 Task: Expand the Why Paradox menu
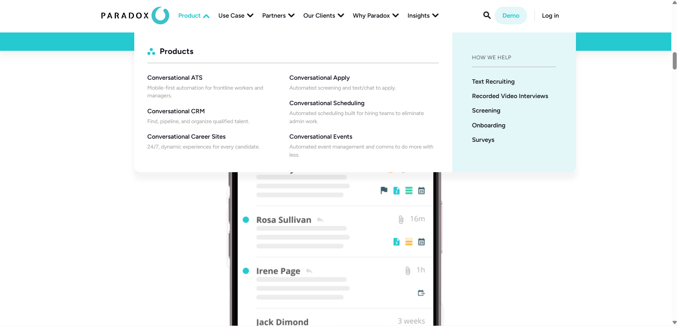tap(375, 16)
